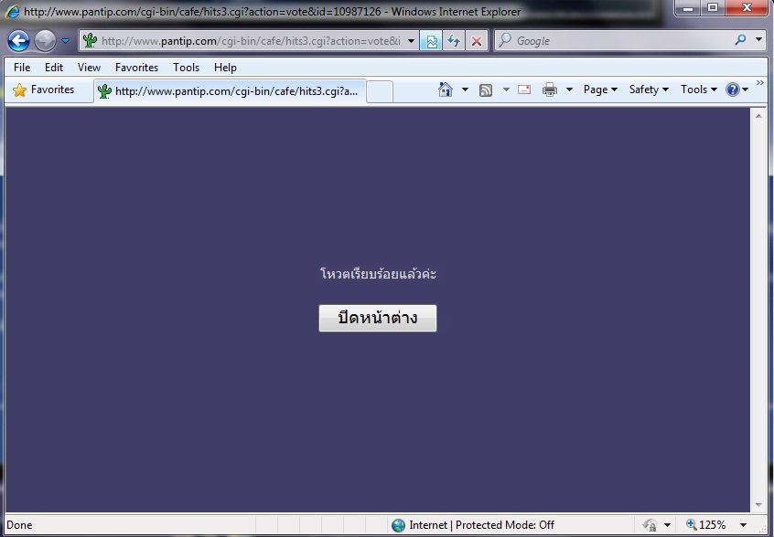This screenshot has width=774, height=537.
Task: Maximize the Internet Explorer window
Action: coord(713,8)
